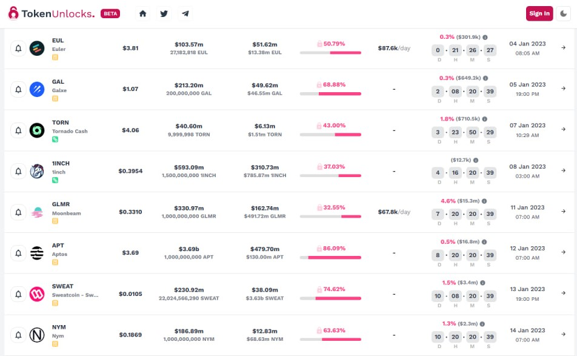Viewport: 577px width, 356px height.
Task: Open the Twitter icon link
Action: (x=164, y=13)
